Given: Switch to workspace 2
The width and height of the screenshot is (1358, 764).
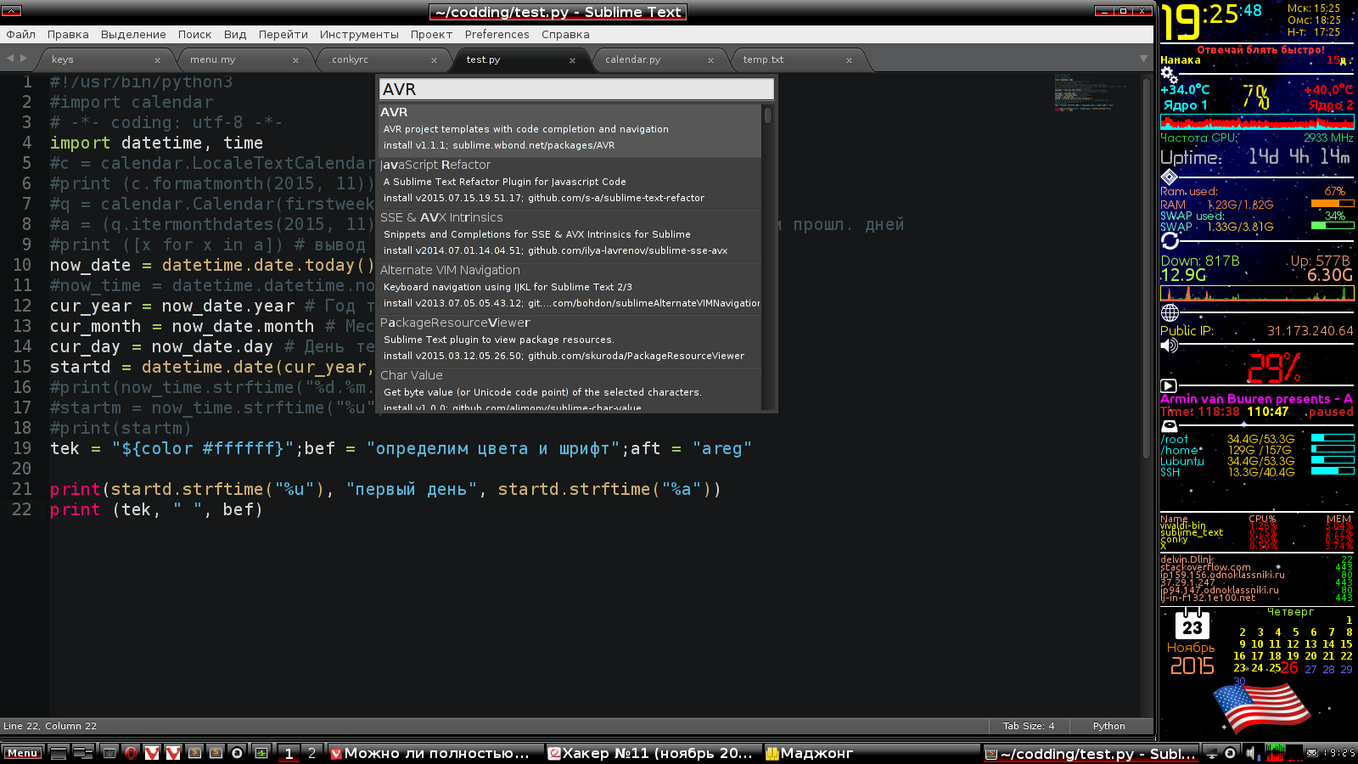Looking at the screenshot, I should tap(311, 753).
